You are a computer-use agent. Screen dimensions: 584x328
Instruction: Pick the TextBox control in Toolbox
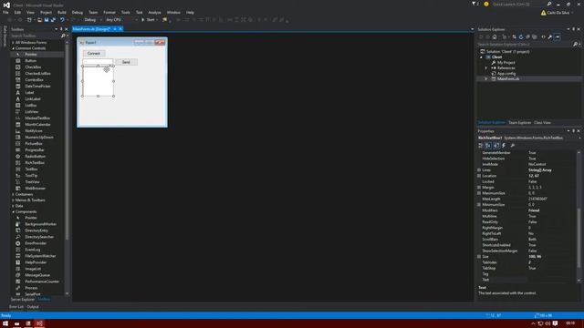tap(31, 169)
